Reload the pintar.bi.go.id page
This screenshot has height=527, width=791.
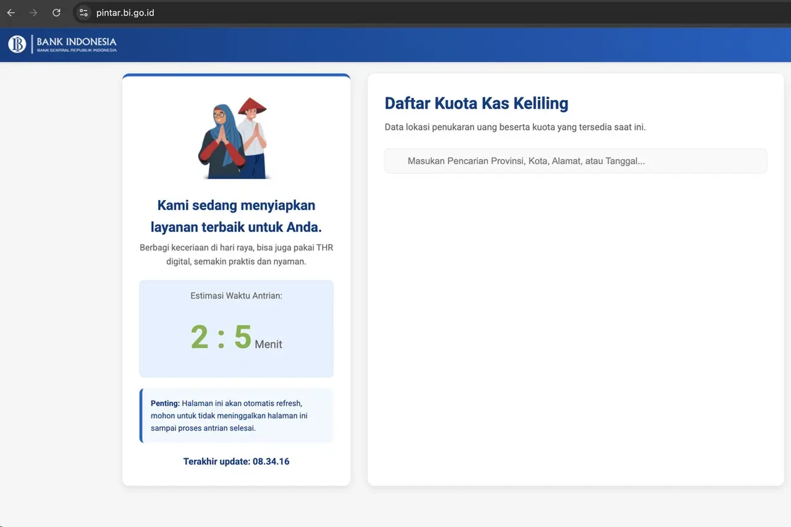(x=56, y=12)
